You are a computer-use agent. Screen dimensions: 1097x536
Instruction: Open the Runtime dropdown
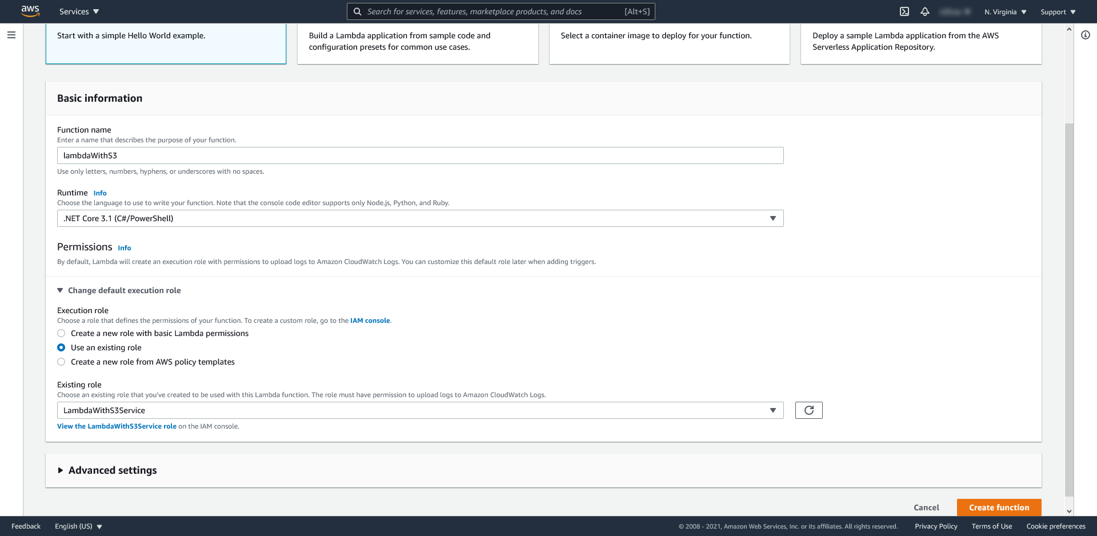[420, 218]
